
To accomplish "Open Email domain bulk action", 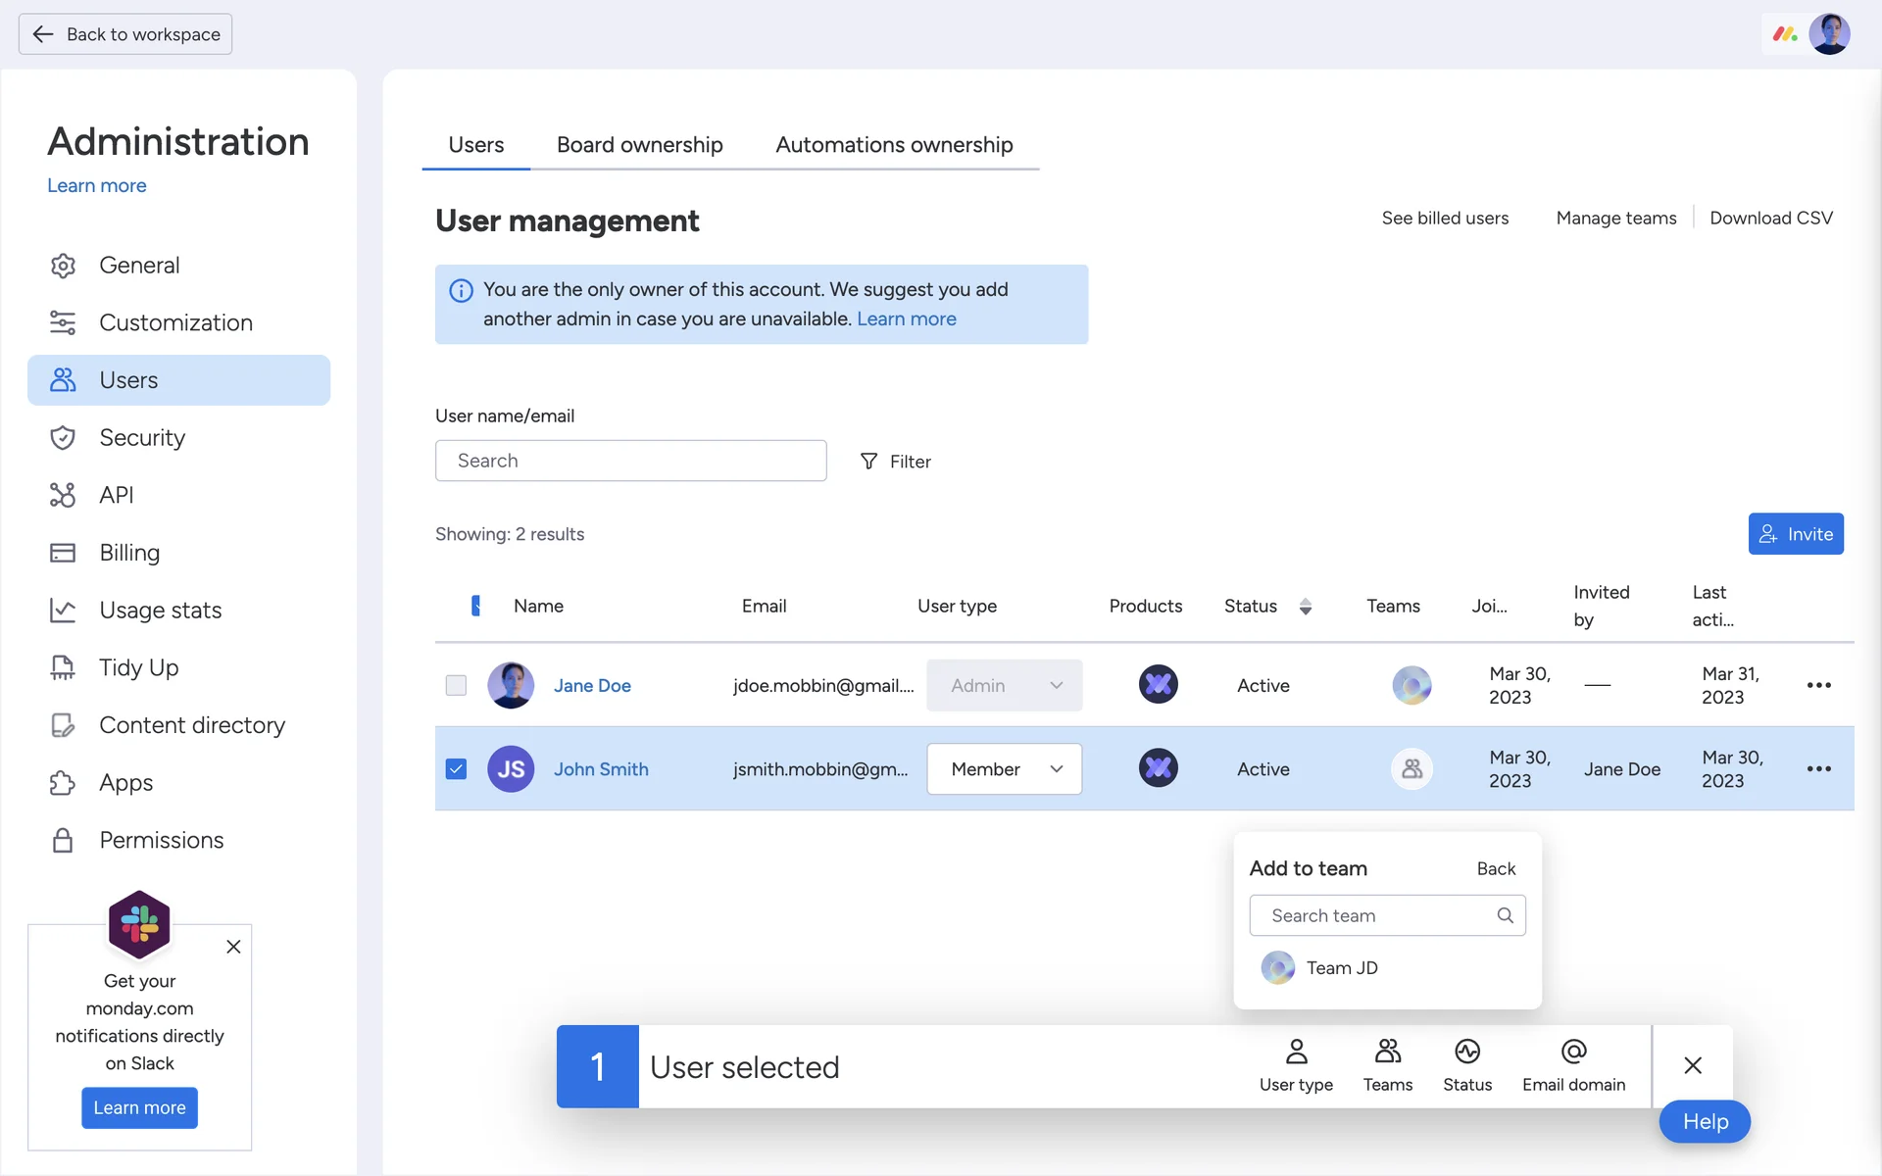I will click(x=1572, y=1065).
